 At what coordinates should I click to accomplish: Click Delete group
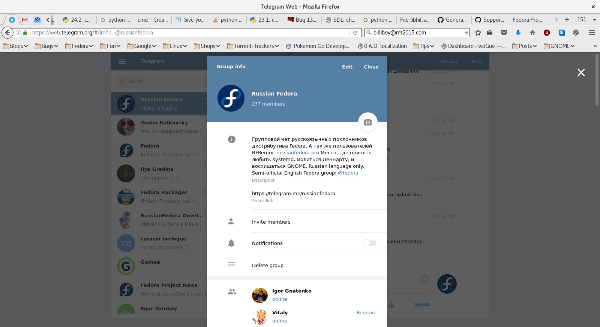[268, 265]
